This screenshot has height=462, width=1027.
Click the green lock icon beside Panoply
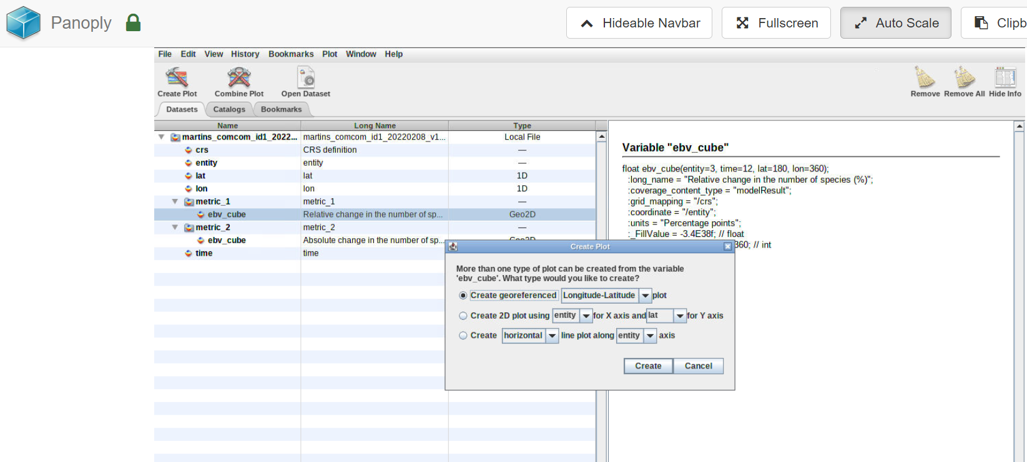pos(133,23)
